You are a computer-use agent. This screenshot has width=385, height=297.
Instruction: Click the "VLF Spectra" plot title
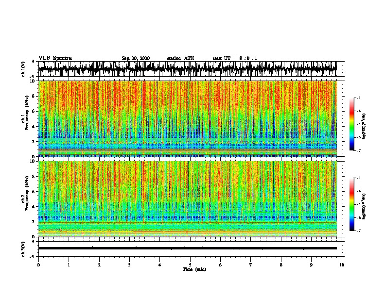pos(55,58)
